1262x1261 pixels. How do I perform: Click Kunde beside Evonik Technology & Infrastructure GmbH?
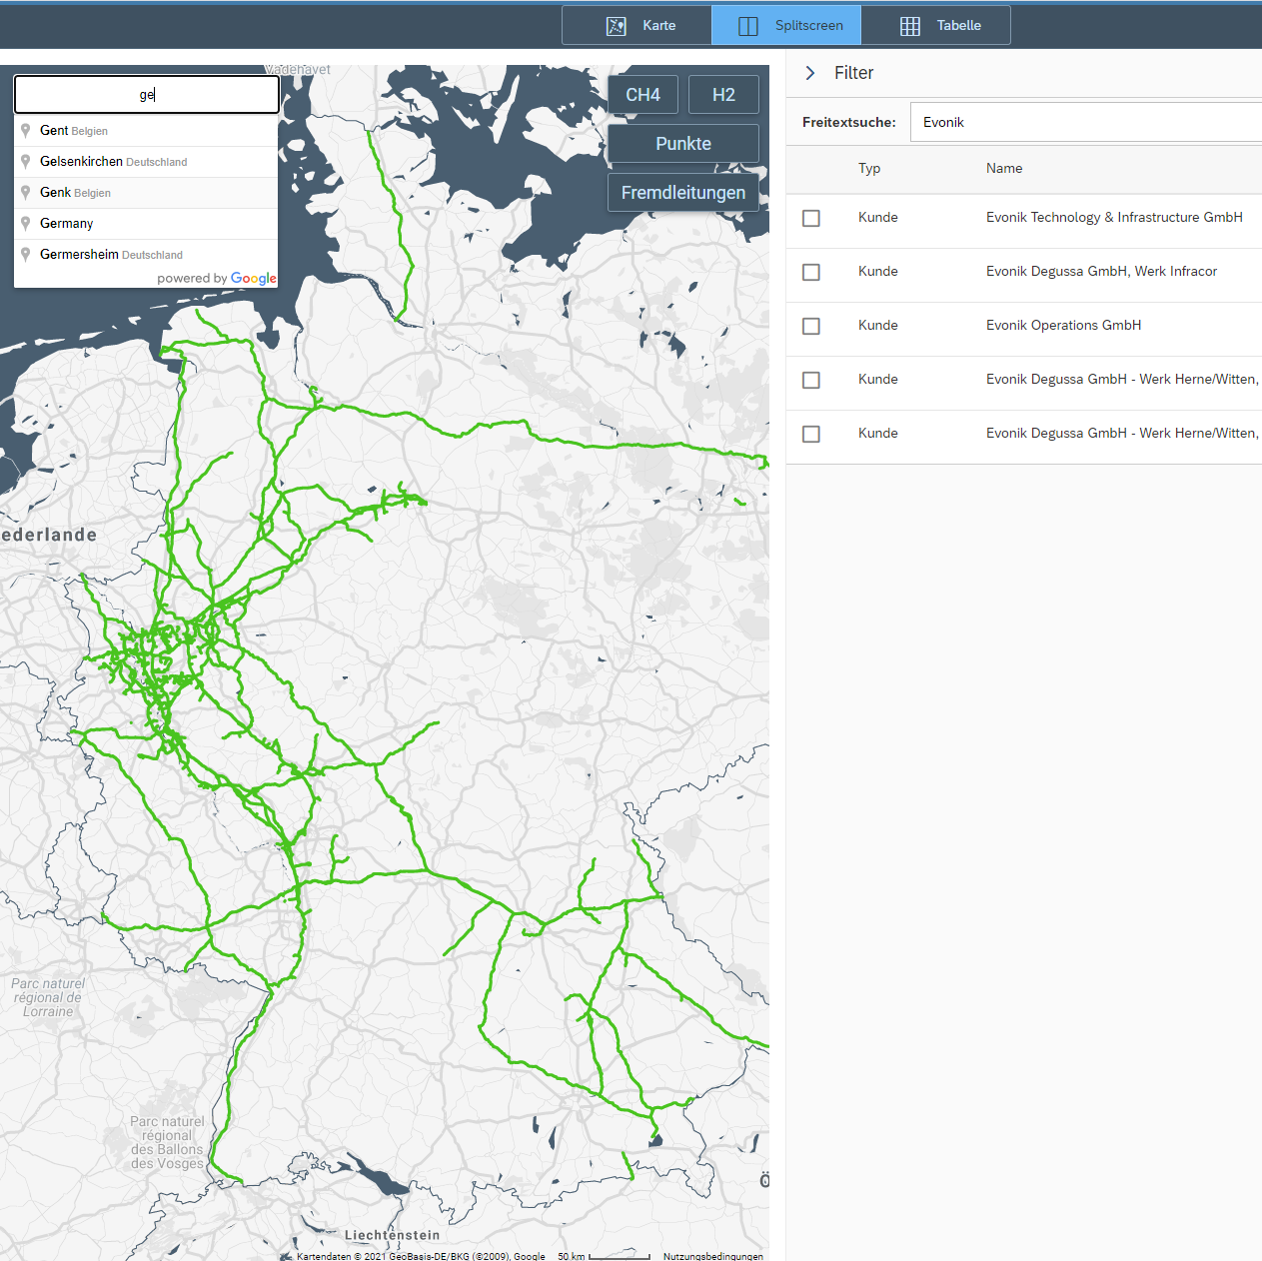click(x=878, y=217)
